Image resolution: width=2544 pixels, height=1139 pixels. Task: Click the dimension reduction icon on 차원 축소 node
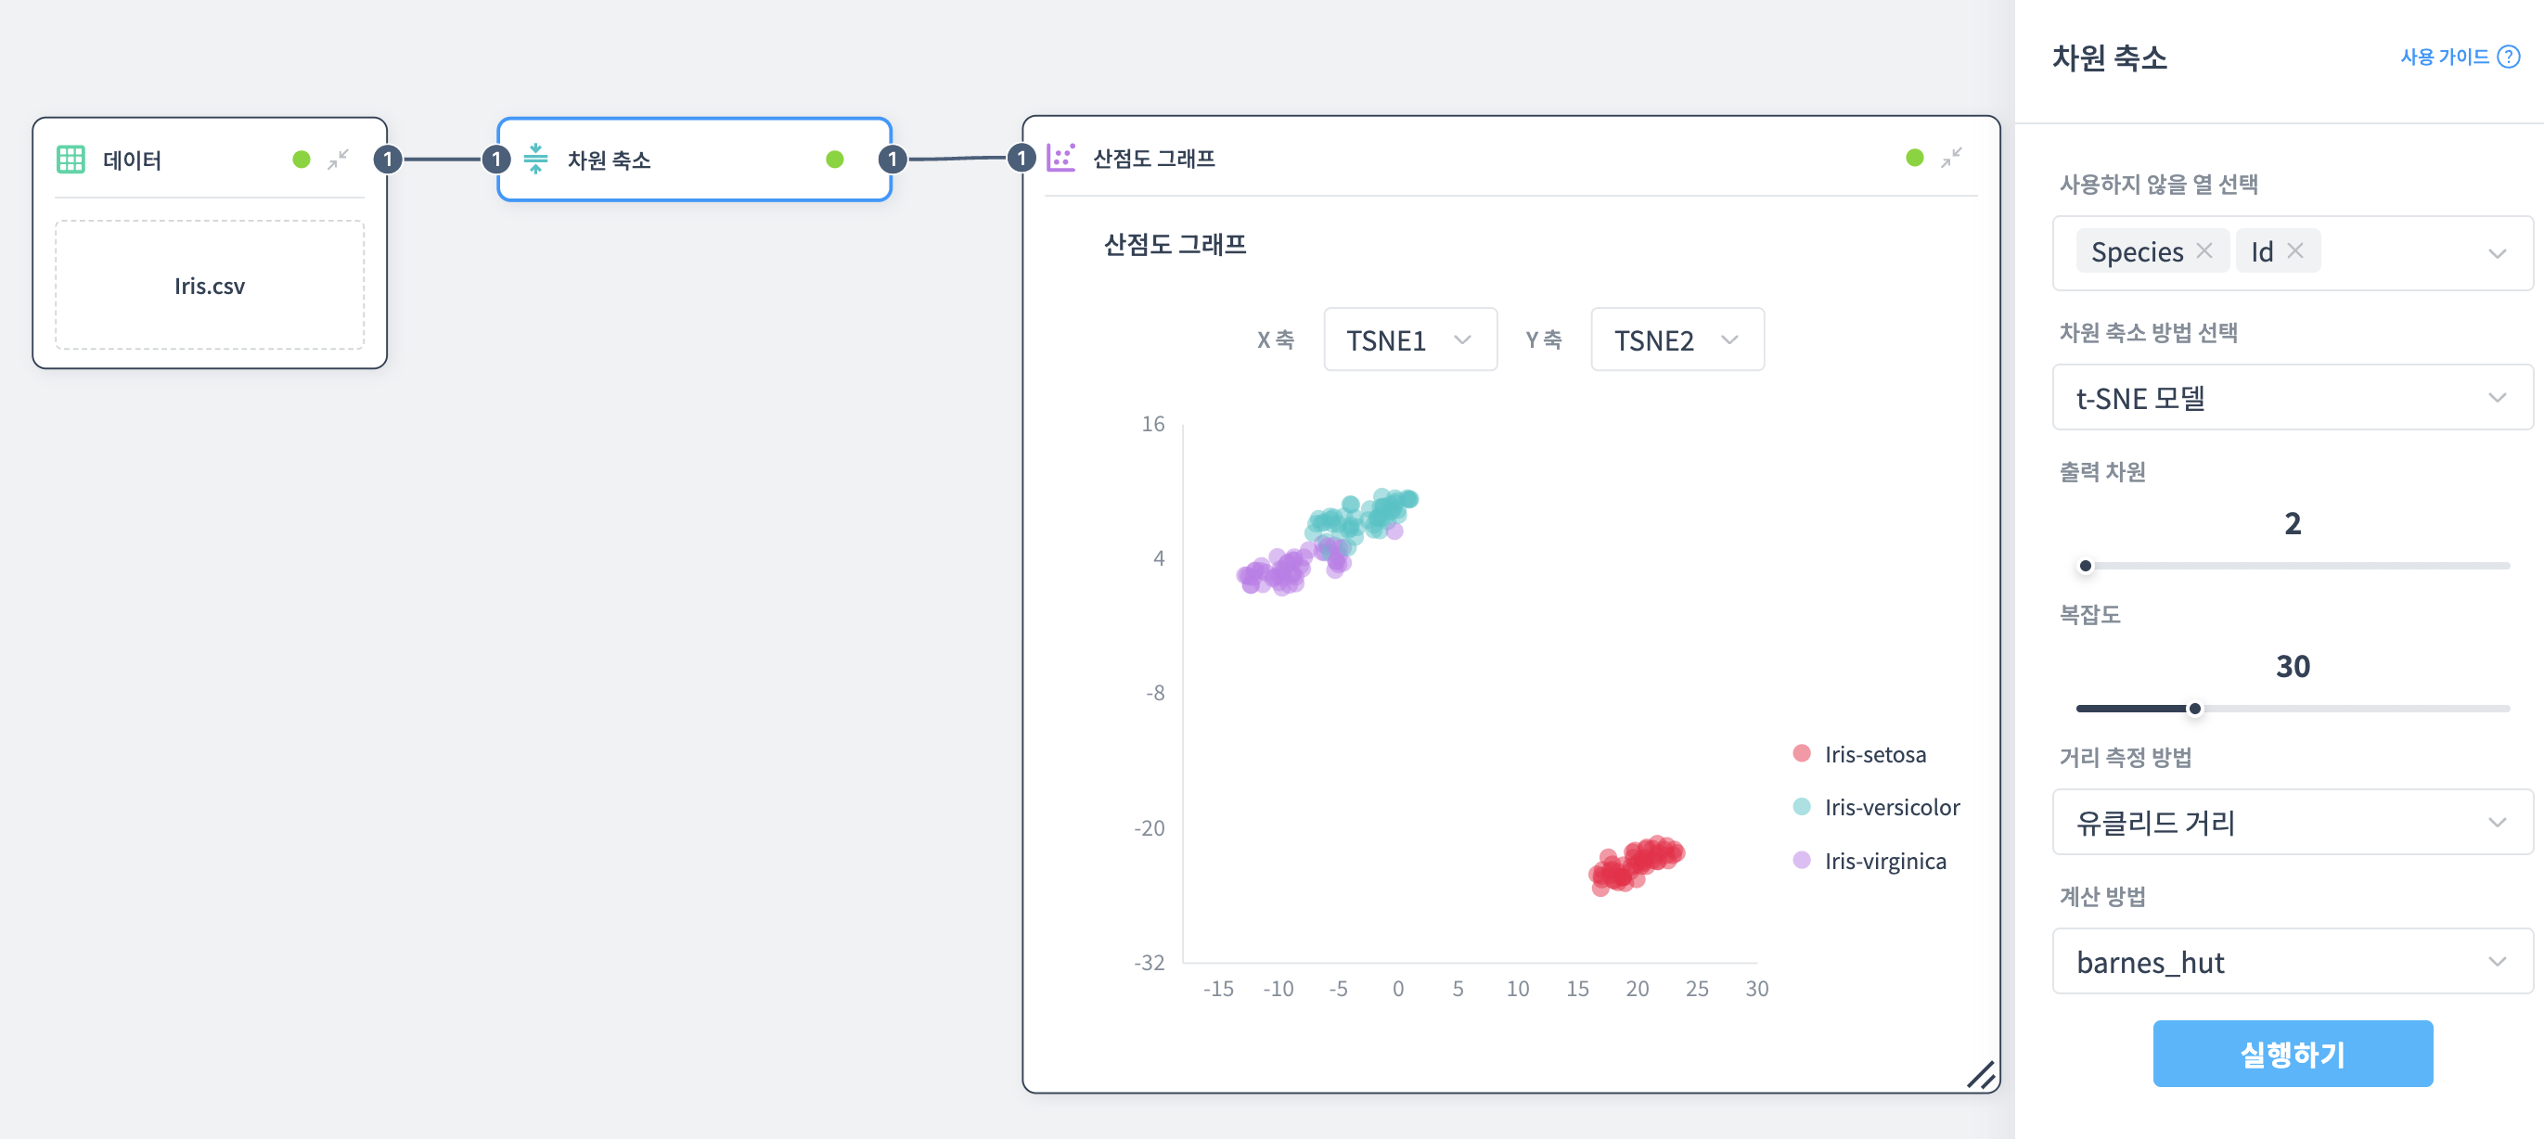click(536, 159)
